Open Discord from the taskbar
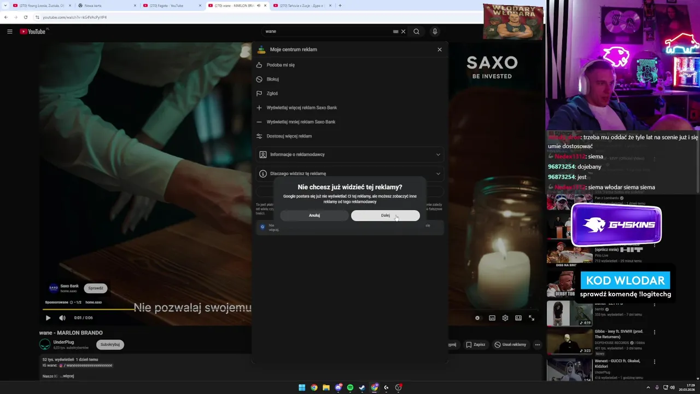Viewport: 700px width, 394px height. [x=338, y=387]
